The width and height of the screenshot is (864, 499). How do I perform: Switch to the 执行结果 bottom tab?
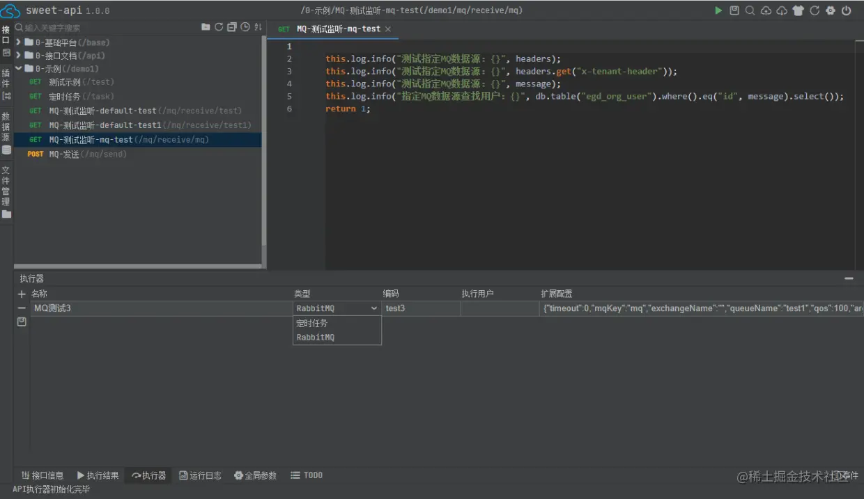click(x=98, y=475)
